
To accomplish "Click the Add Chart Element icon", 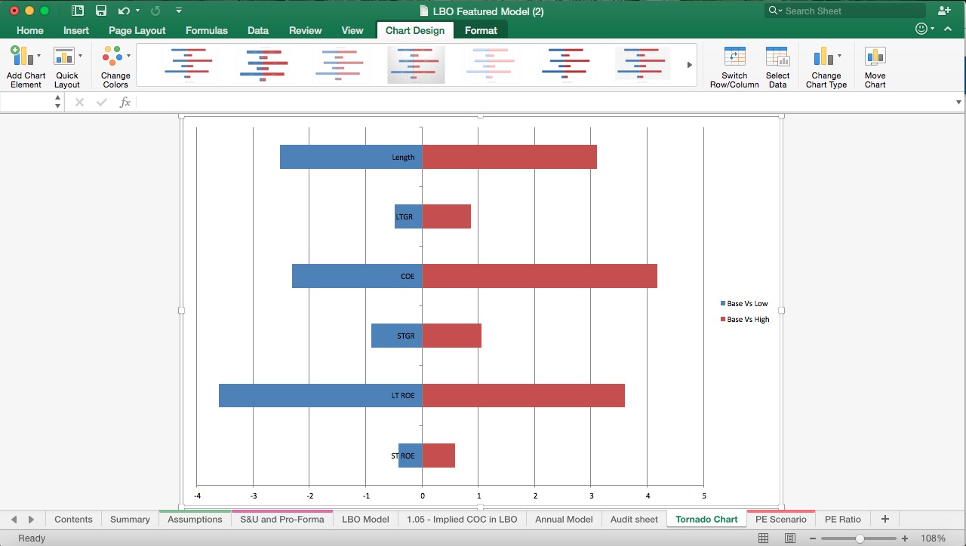I will tap(25, 60).
